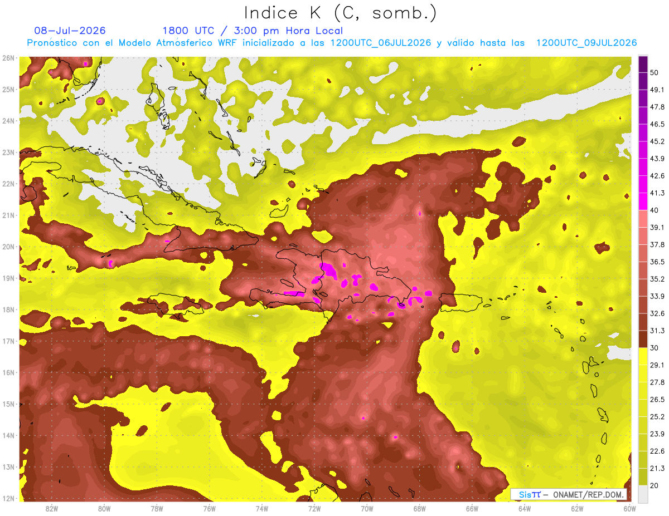Click the 'Pronóstico con el Modelo Atmósferico WRF' line

(x=332, y=43)
